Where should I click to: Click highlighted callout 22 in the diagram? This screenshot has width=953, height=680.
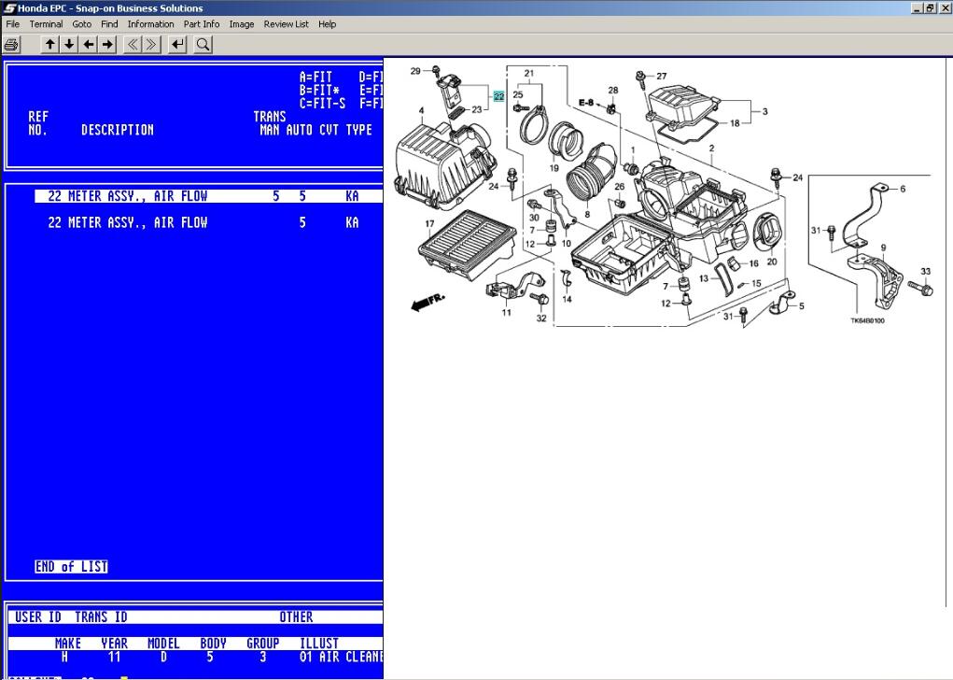[499, 97]
